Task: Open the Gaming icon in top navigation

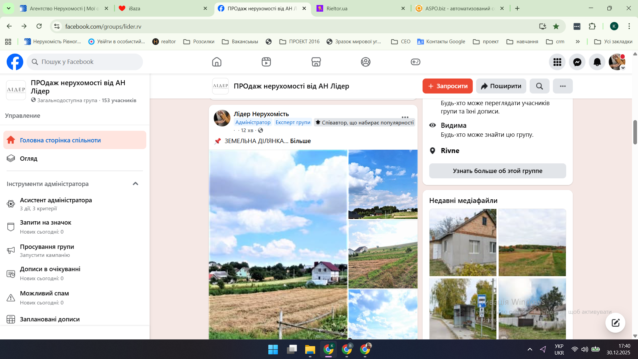Action: [x=415, y=62]
